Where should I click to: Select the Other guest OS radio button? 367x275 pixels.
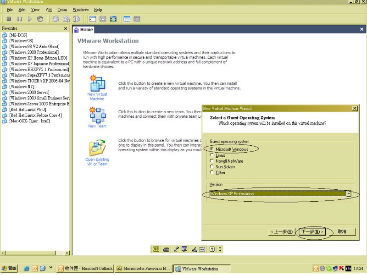coord(212,172)
